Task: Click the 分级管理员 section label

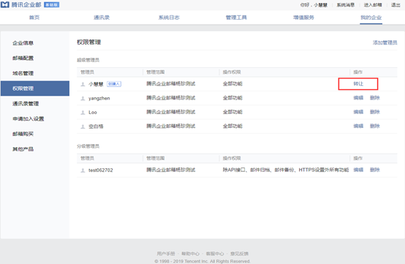Action: pos(88,146)
